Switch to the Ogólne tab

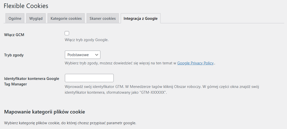click(15, 18)
